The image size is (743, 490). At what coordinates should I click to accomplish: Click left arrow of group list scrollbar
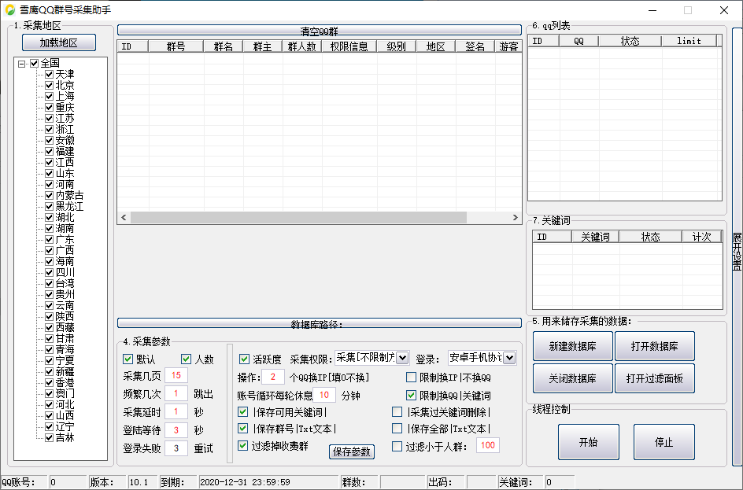(124, 217)
